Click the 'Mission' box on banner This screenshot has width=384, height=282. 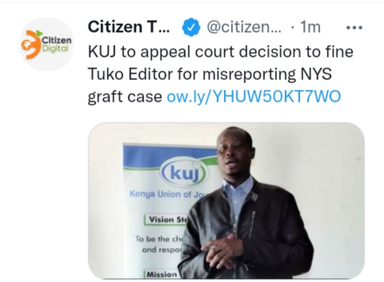[162, 274]
